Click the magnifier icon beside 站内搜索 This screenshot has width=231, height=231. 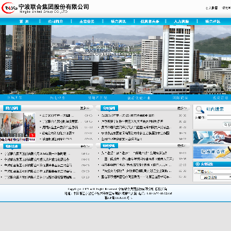click(200, 110)
